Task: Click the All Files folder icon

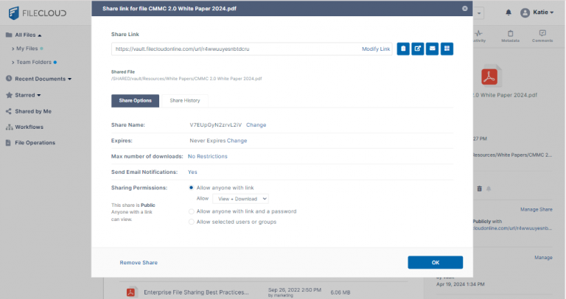Action: 9,35
